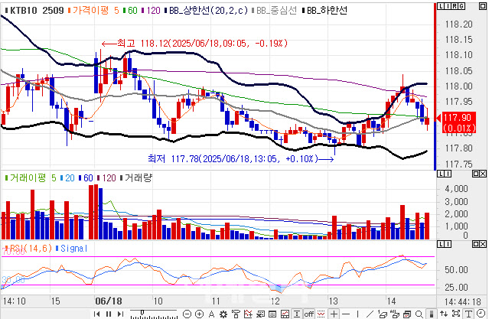The height and width of the screenshot is (319, 492).
Task: Click the playback speed slider handle
Action: pos(142,313)
